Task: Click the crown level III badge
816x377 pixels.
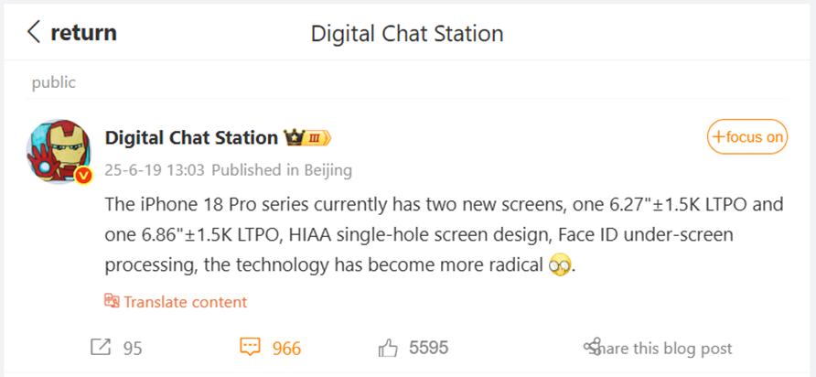Action: [307, 138]
